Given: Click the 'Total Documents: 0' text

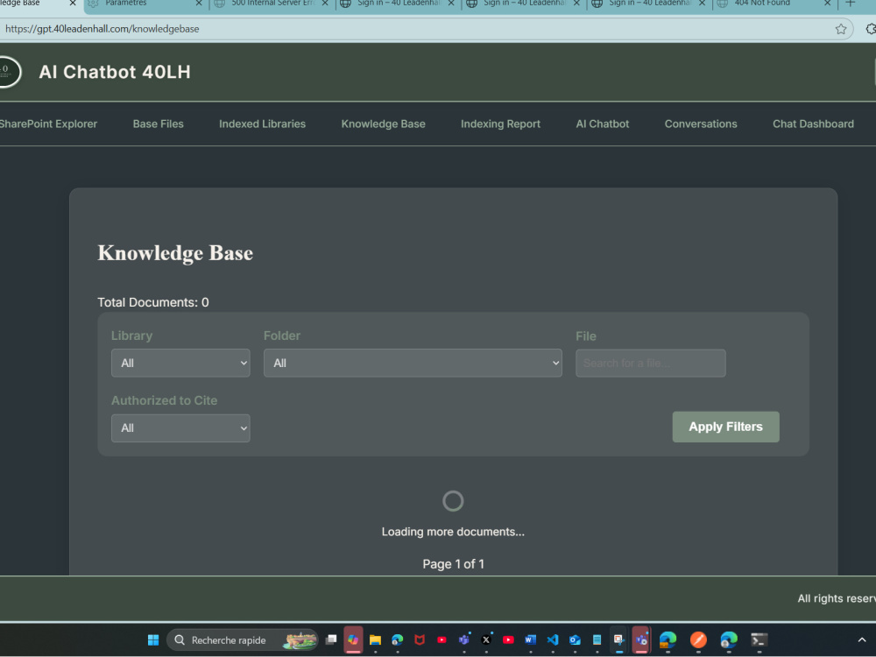Looking at the screenshot, I should coord(153,302).
